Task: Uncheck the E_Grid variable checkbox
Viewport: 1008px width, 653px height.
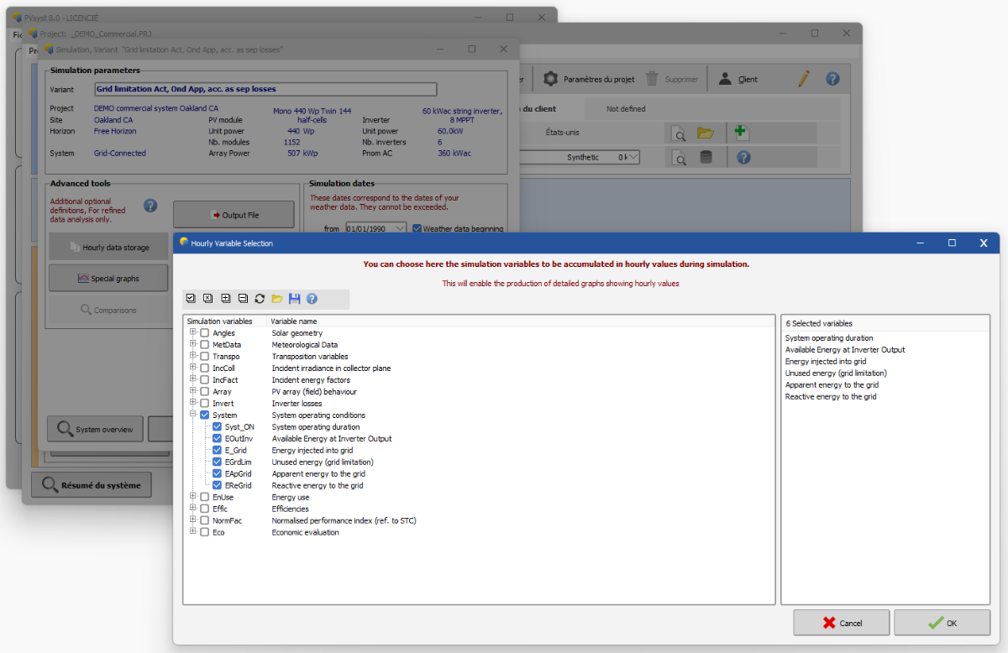Action: (218, 451)
